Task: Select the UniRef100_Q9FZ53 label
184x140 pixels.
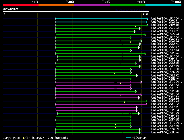Action: tap(165, 85)
